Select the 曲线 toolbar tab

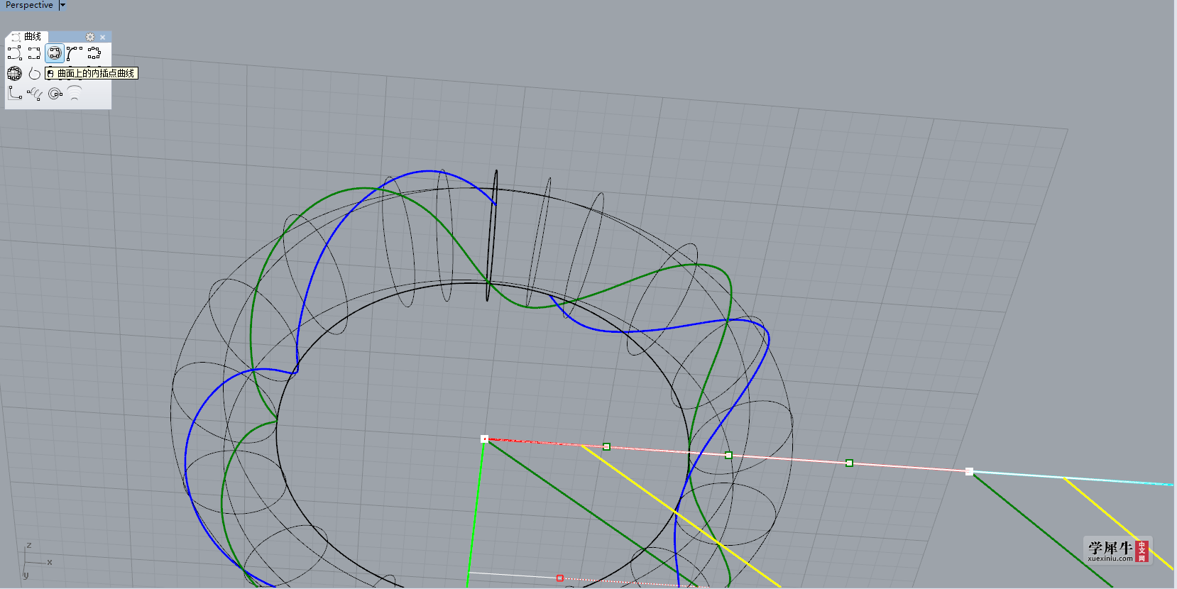point(27,36)
